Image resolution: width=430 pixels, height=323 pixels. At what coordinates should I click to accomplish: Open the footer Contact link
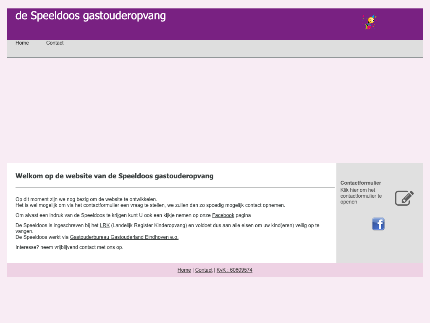(x=204, y=270)
